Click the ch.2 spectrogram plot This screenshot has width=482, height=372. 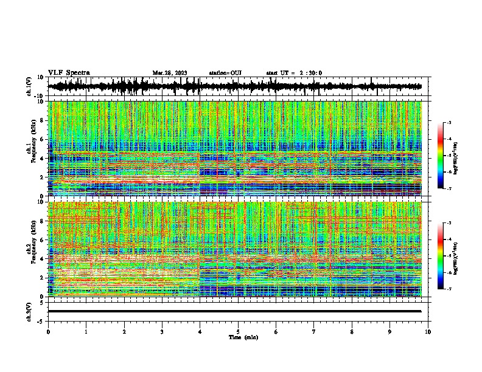tap(235, 249)
